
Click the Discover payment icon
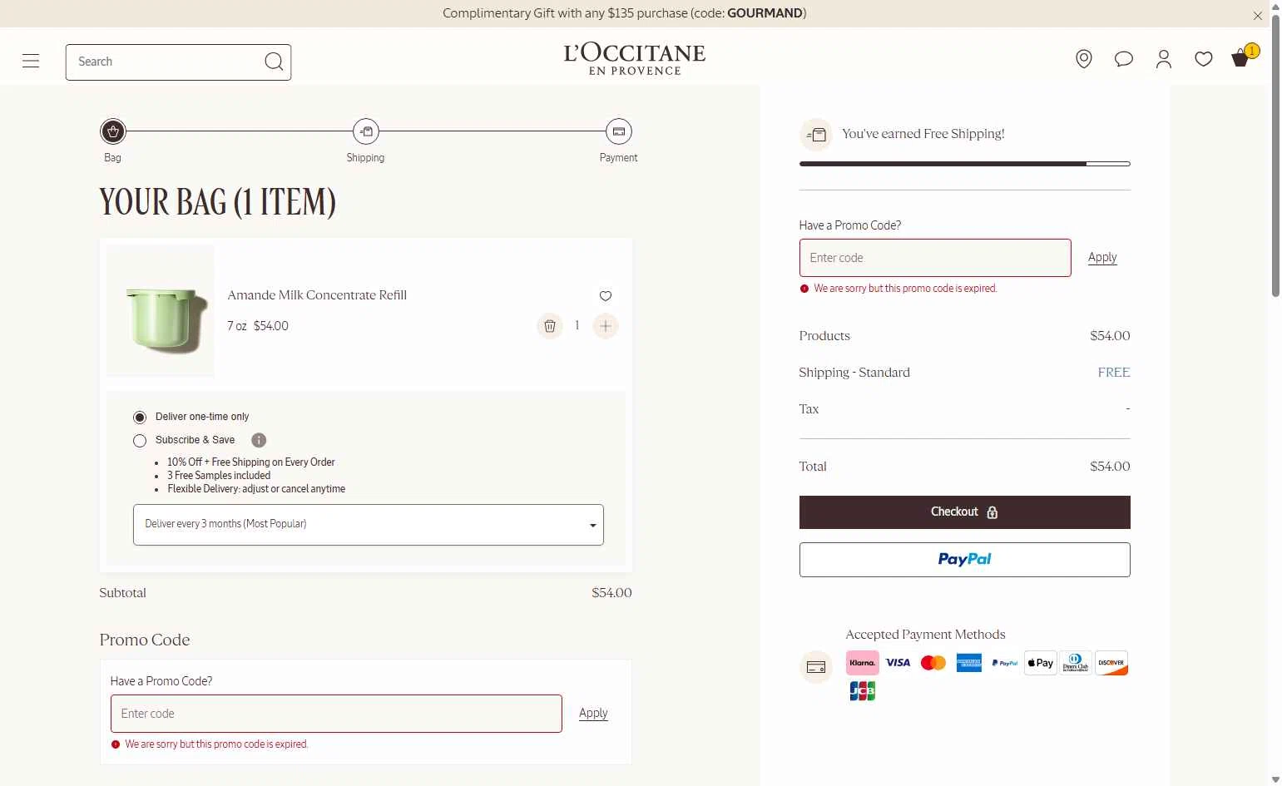point(1111,663)
